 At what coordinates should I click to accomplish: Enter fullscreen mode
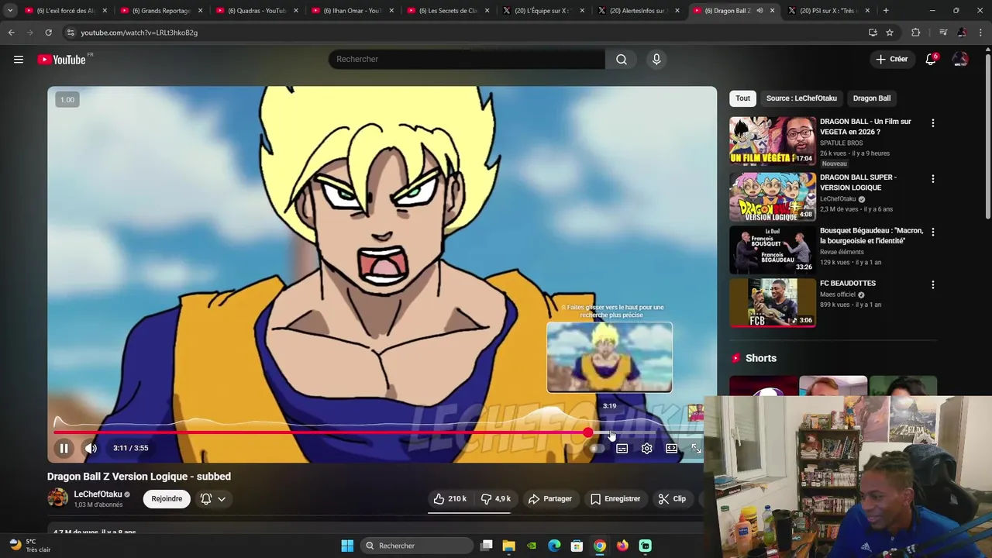pos(696,448)
